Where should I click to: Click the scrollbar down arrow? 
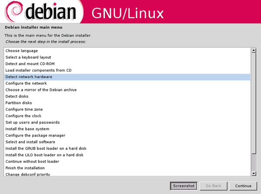[254, 174]
